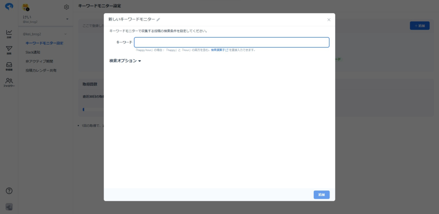The width and height of the screenshot is (439, 214).
Task: Click the help question mark icon
Action: coord(9,191)
